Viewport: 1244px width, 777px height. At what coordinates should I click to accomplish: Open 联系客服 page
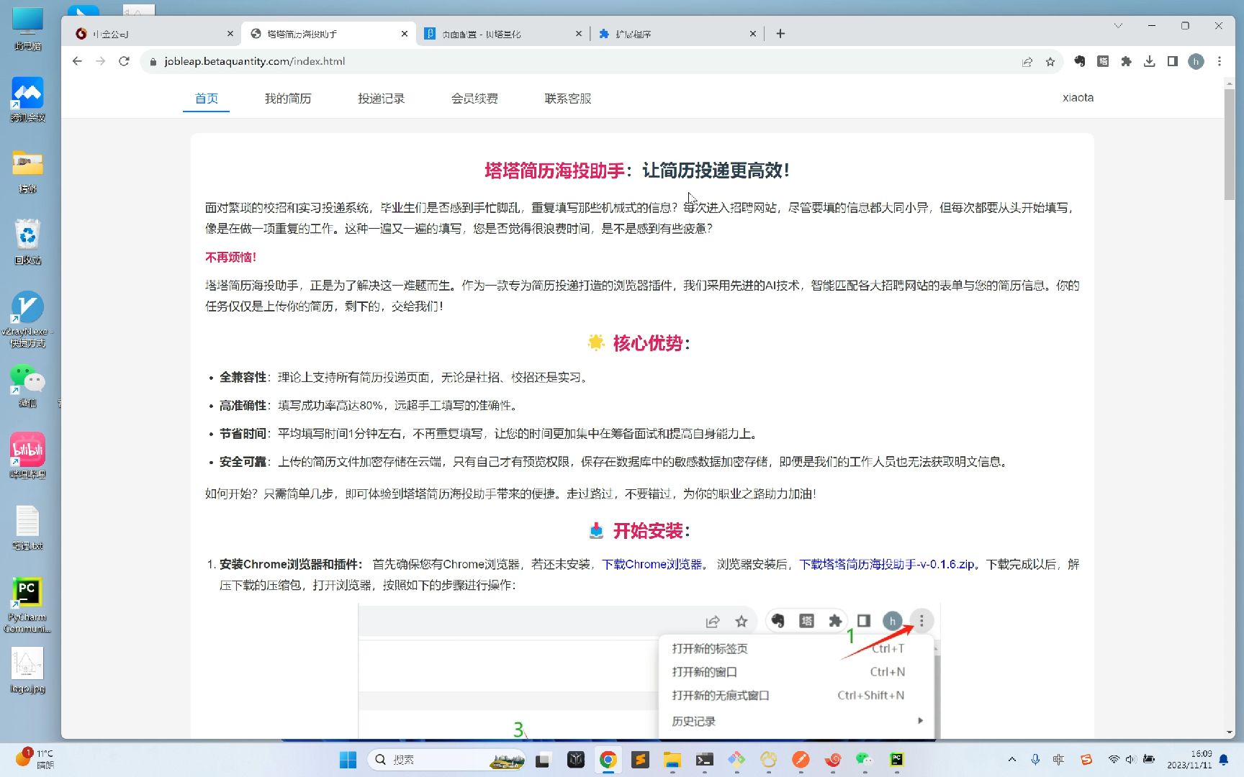(568, 99)
